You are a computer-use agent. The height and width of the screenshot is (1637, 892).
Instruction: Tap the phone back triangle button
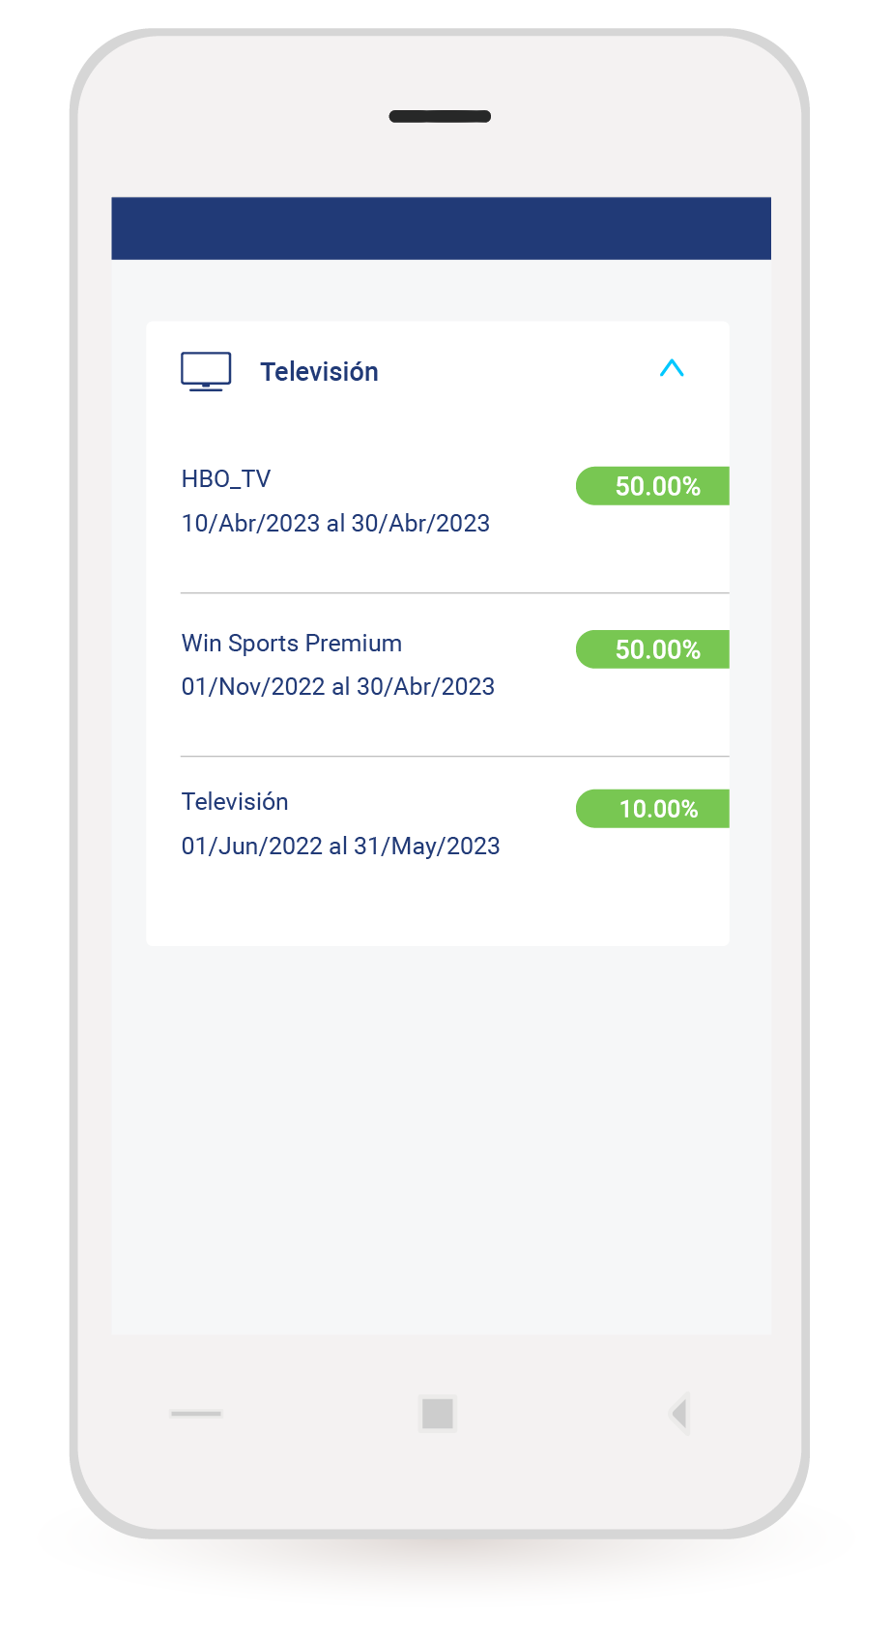[679, 1414]
